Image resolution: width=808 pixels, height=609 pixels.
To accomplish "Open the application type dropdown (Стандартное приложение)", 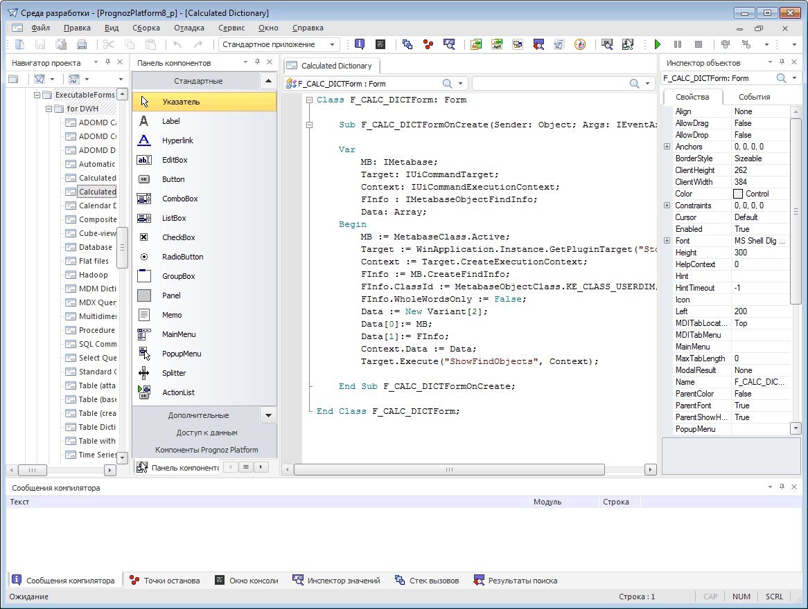I will [333, 44].
